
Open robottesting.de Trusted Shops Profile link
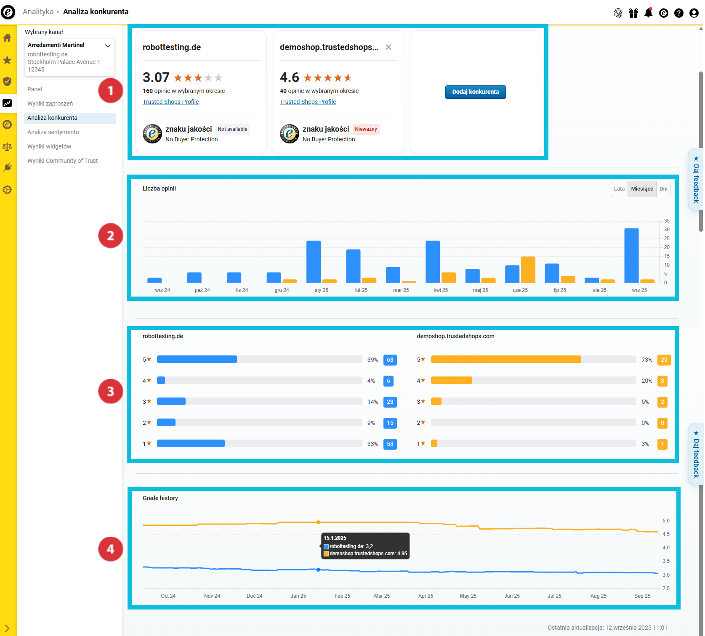170,102
